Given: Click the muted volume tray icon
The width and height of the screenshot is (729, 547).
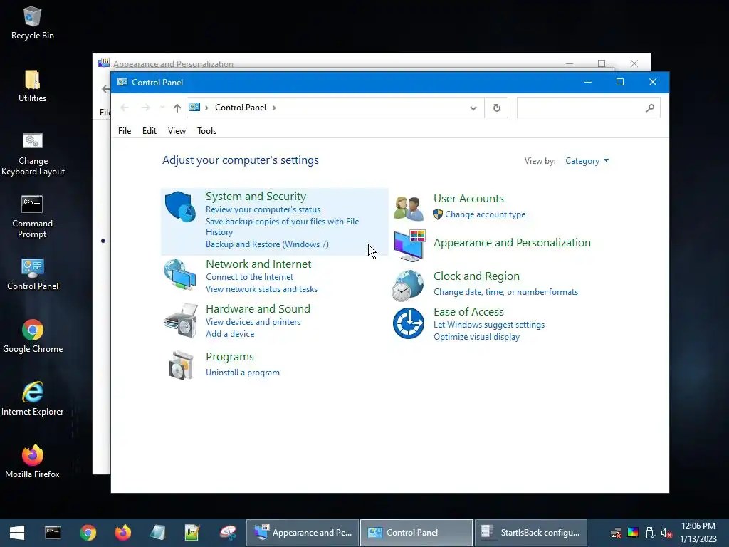Looking at the screenshot, I should 666,533.
